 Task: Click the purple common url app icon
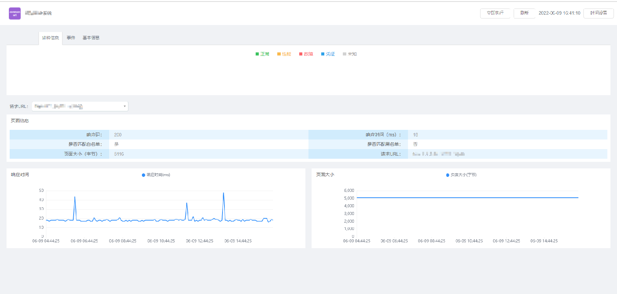point(15,13)
